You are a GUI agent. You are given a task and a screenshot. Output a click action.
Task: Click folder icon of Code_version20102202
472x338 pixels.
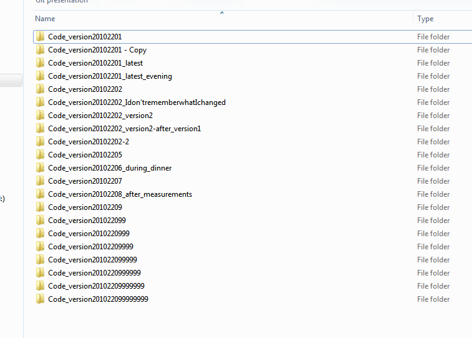40,89
